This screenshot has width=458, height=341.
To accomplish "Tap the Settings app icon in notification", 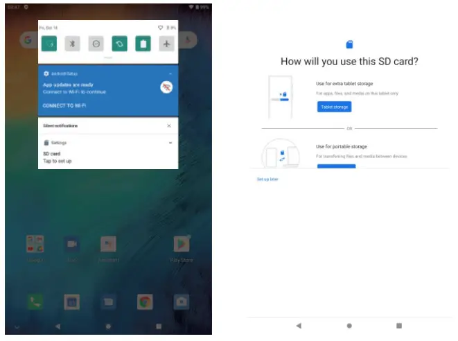I will click(x=46, y=143).
